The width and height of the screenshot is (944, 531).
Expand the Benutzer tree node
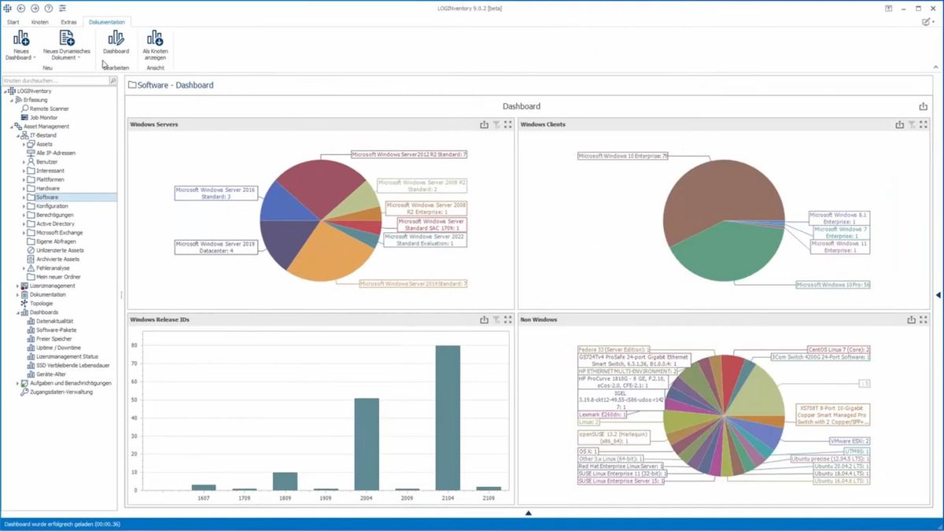click(x=24, y=162)
